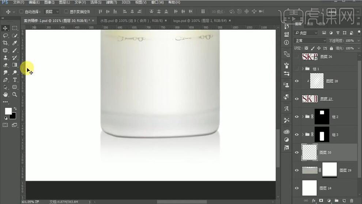Close the logo.psd document tab
362x204 pixels.
pos(230,21)
